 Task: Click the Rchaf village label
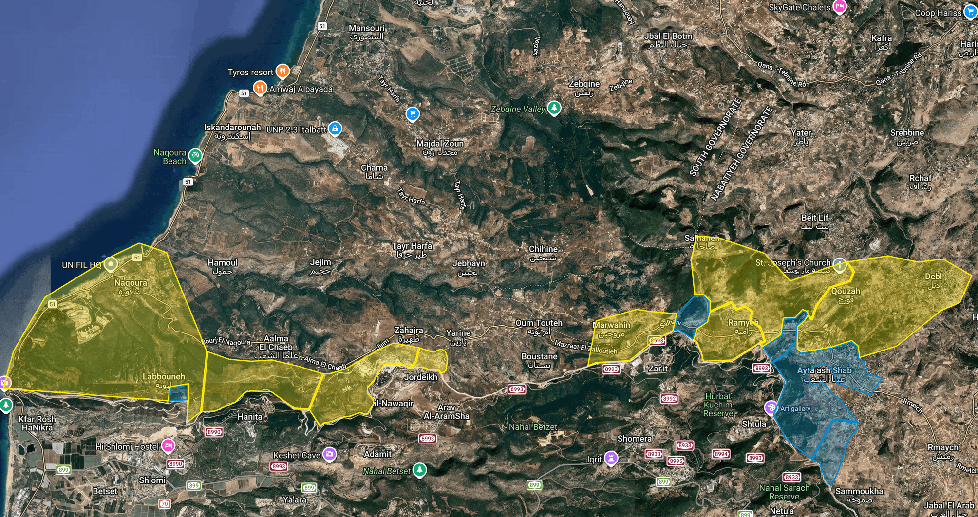click(x=920, y=182)
